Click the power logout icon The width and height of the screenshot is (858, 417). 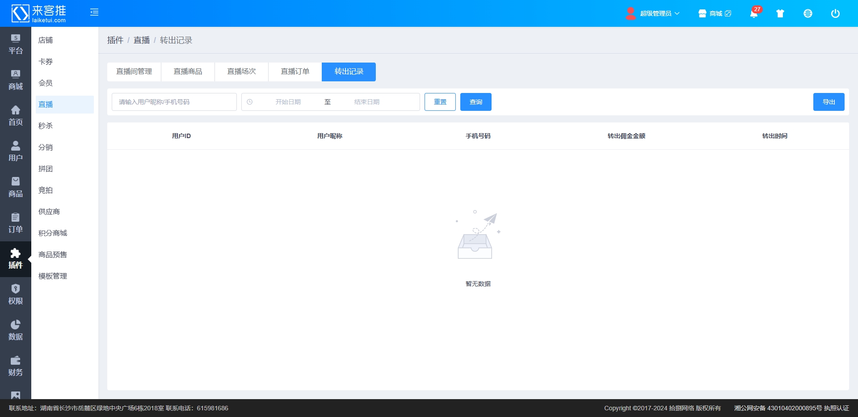pyautogui.click(x=835, y=13)
